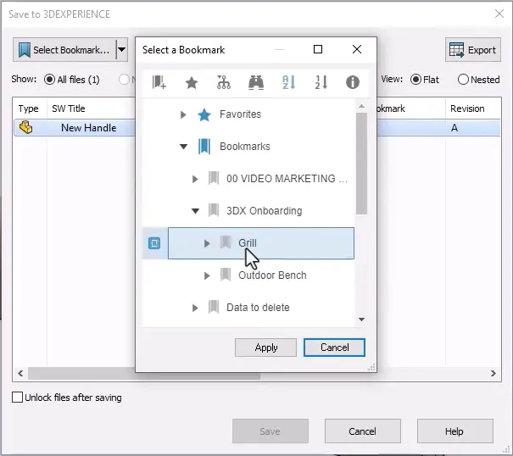Click the blue star Favorites icon
This screenshot has width=513, height=456.
(204, 114)
